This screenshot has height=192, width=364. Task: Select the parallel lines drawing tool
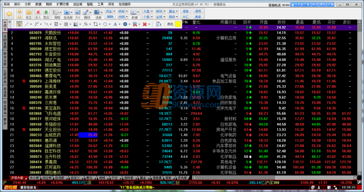(36, 24)
